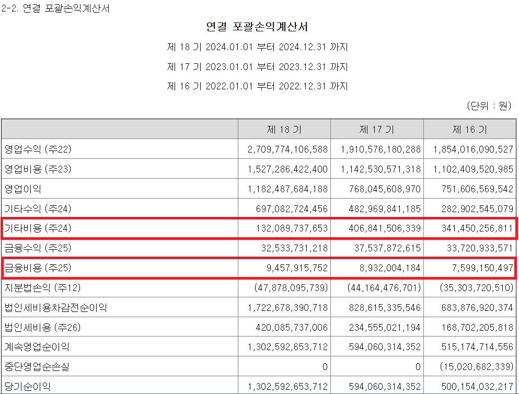Click the value 9,457,915,752
This screenshot has height=394, width=519.
pyautogui.click(x=297, y=268)
